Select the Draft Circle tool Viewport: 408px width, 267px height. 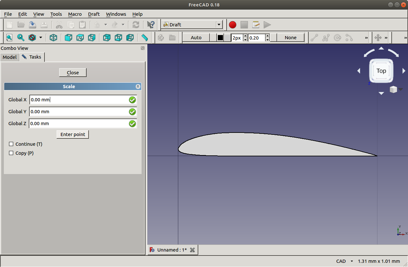[x=338, y=38]
